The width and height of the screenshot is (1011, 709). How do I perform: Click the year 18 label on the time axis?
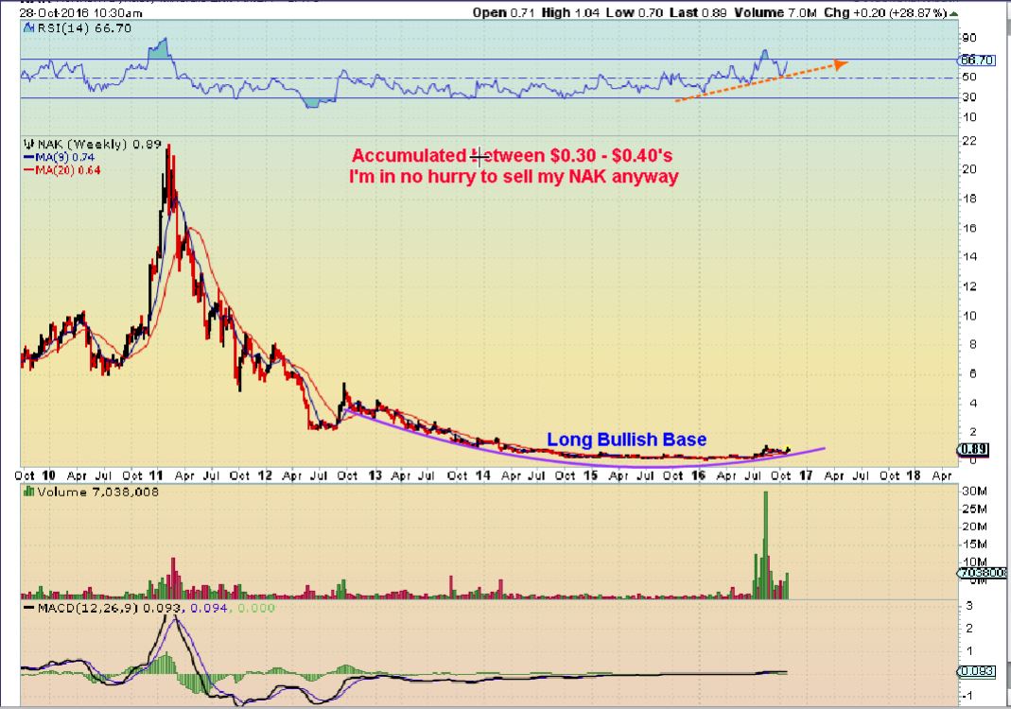913,476
